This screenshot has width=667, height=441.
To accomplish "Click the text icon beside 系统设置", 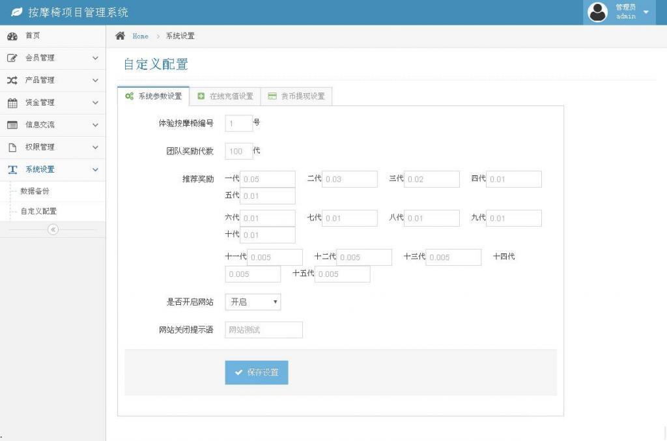I will pyautogui.click(x=12, y=169).
